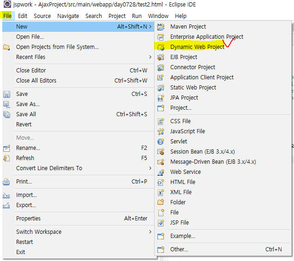Viewport: 294px width, 261px height.
Task: Click the Servlet icon
Action: coord(161,142)
